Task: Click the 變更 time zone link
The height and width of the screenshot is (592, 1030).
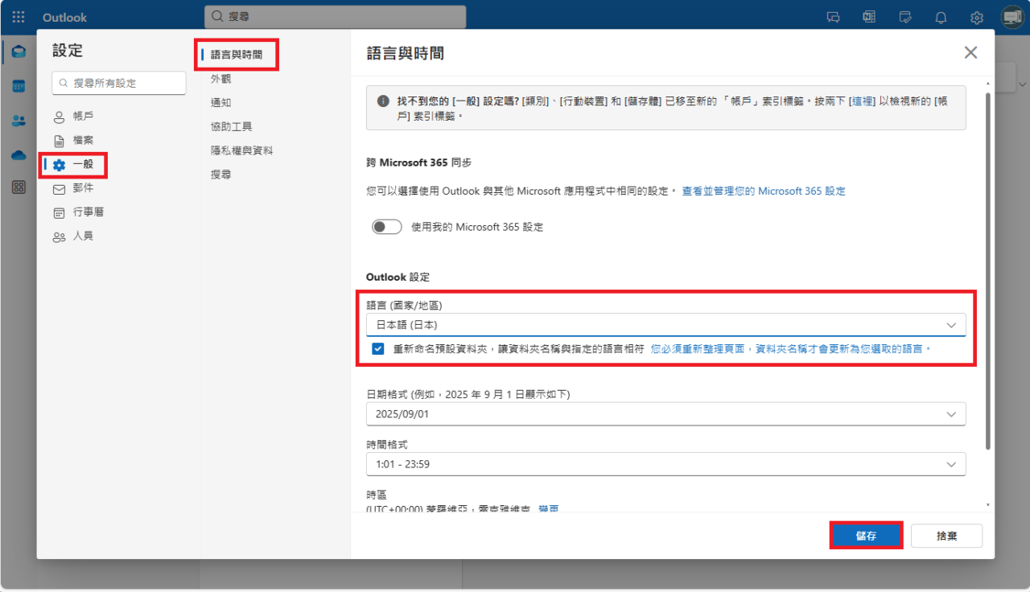Action: 549,508
